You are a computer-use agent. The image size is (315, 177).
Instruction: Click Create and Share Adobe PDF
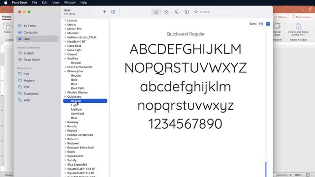click(298, 29)
